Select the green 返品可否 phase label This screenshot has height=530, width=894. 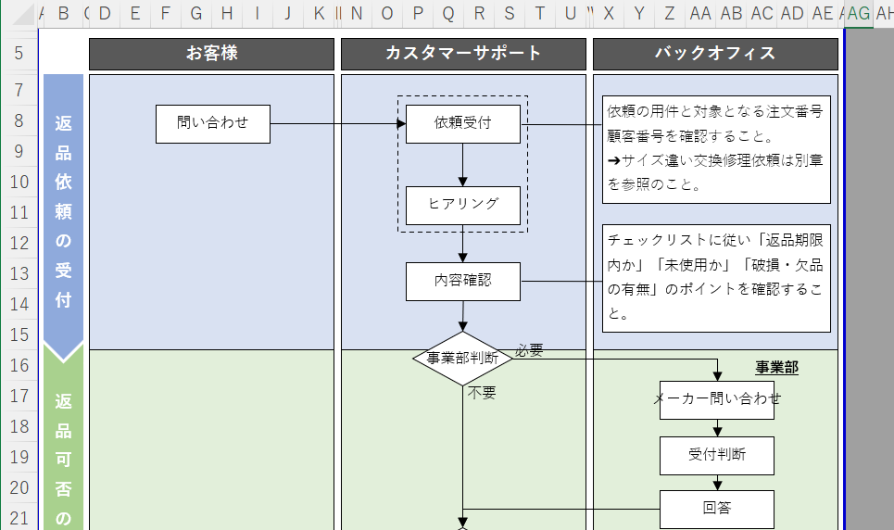[x=63, y=445]
